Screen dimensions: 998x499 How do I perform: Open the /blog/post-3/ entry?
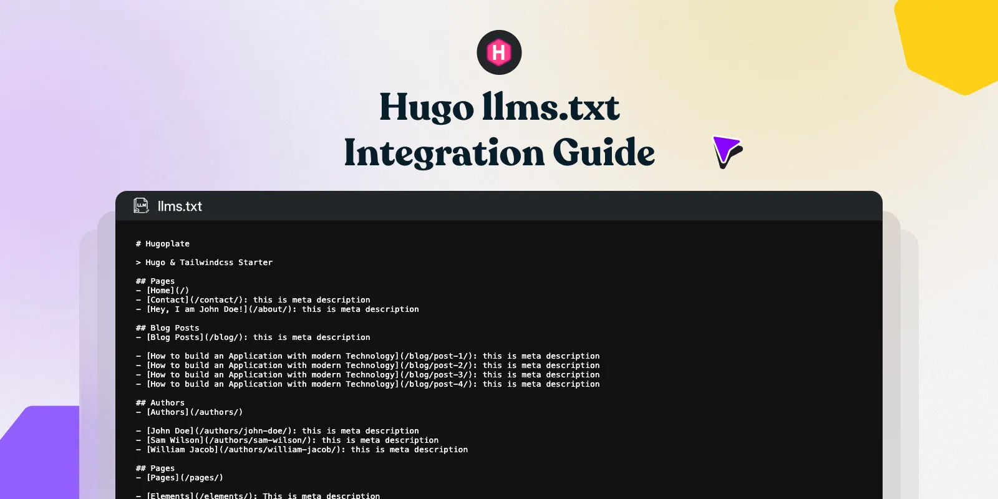click(x=312, y=375)
